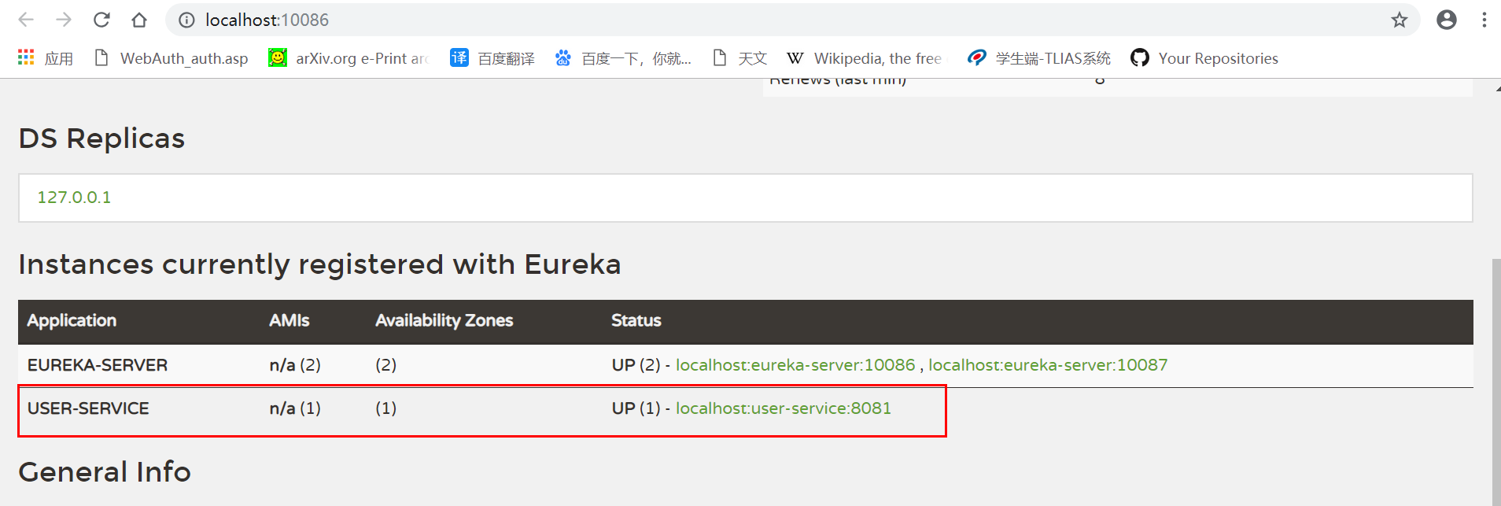Click the page's vertical scrollbar
Screen dimensions: 1501x506
pos(1495,378)
